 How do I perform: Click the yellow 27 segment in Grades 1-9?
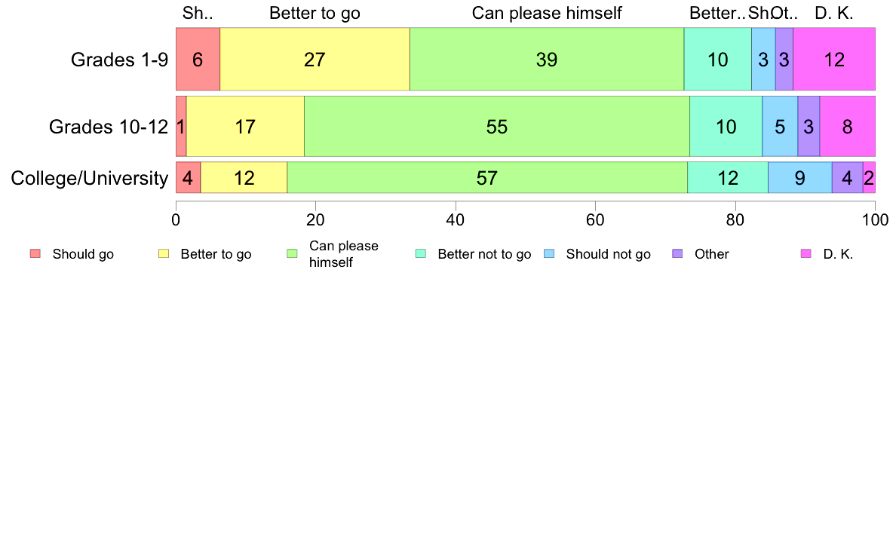[x=315, y=59]
